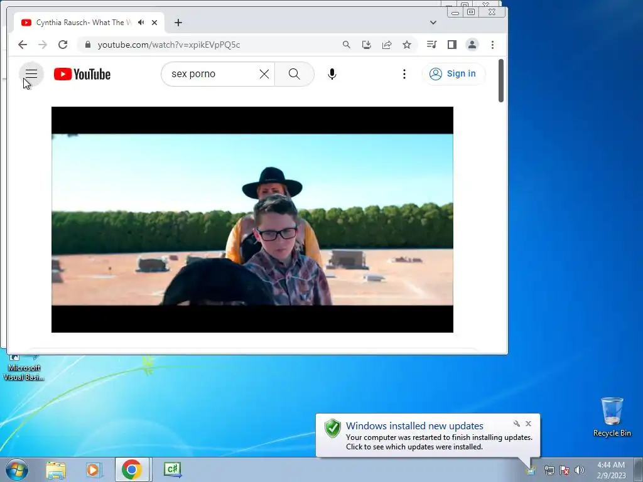The height and width of the screenshot is (482, 643).
Task: Open the Windows Start menu
Action: tap(17, 469)
